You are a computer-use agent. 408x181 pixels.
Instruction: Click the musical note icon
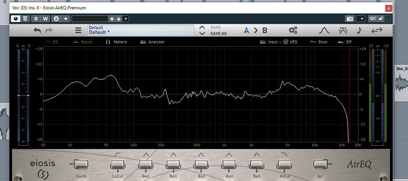pos(359,30)
